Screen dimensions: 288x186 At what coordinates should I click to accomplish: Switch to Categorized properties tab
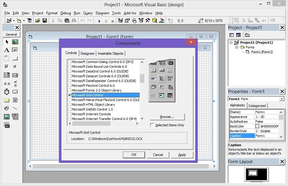(257, 106)
